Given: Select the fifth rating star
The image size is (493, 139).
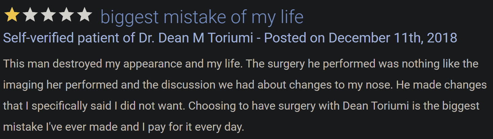Looking at the screenshot, I should click(85, 15).
